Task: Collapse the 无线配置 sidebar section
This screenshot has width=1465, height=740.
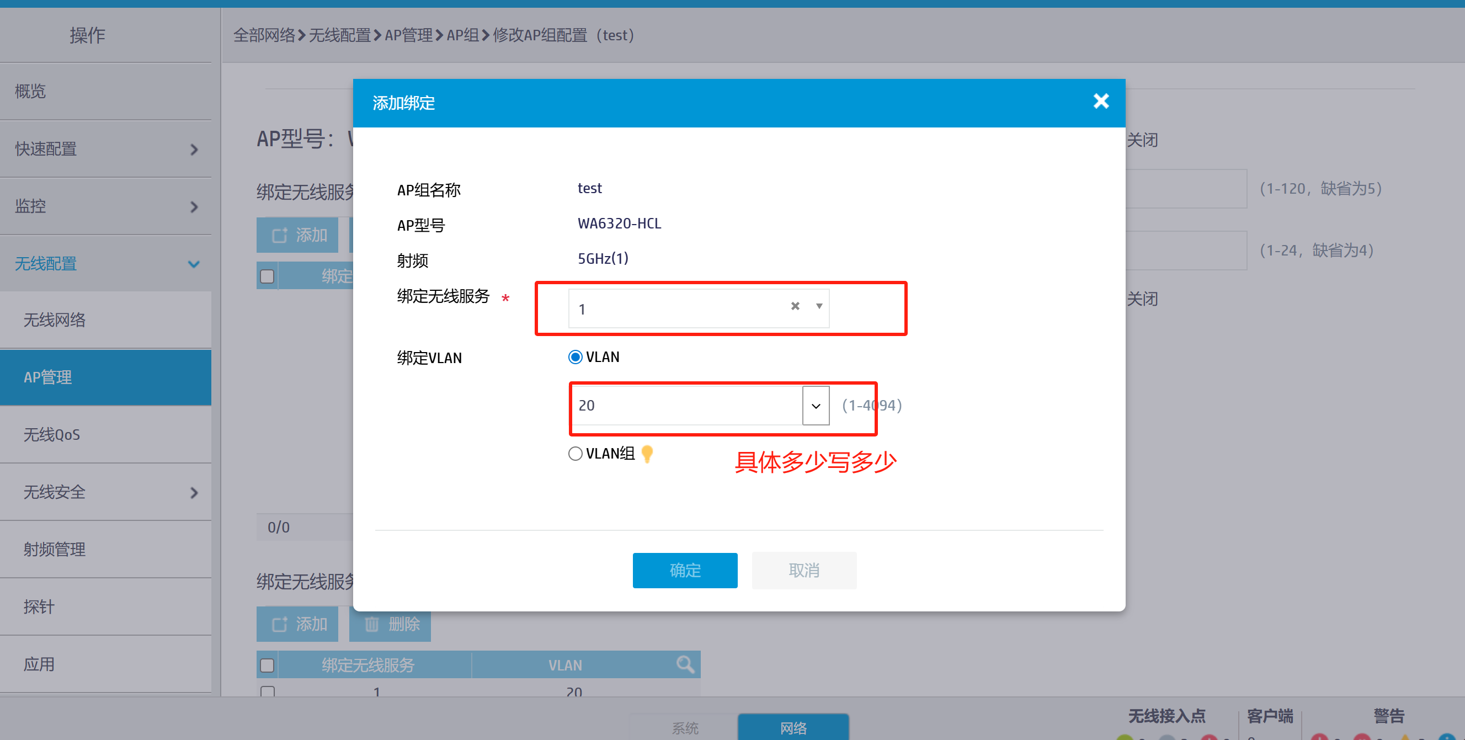Action: (x=194, y=264)
